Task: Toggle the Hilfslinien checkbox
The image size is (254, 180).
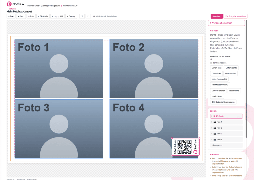Action: (x=94, y=16)
